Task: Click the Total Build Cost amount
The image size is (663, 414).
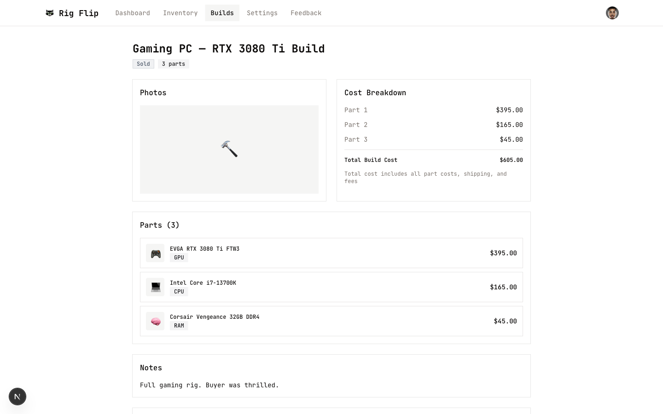Action: pyautogui.click(x=511, y=160)
